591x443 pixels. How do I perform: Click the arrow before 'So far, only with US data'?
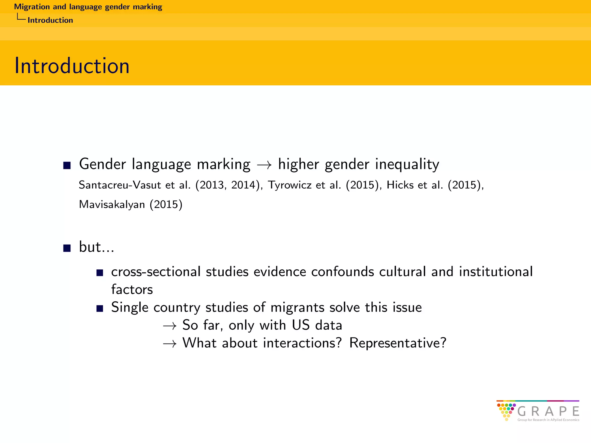tap(170, 326)
